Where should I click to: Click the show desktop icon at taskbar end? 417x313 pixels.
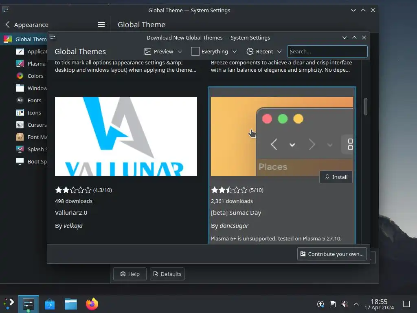pos(406,304)
